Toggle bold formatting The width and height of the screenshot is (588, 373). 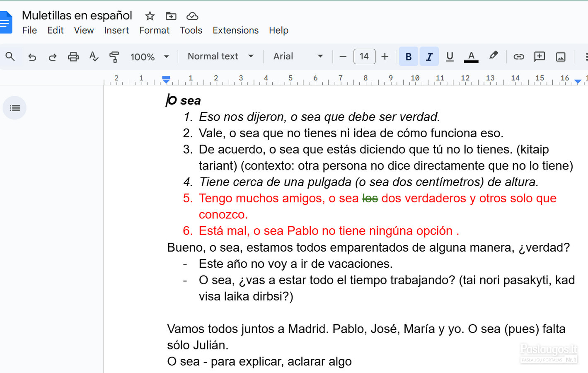409,56
